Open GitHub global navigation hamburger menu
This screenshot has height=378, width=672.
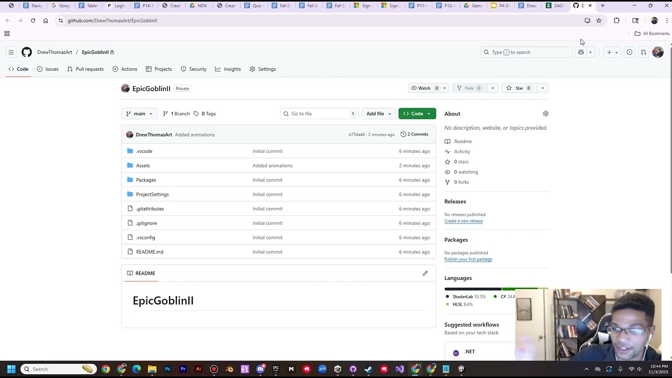[x=11, y=52]
